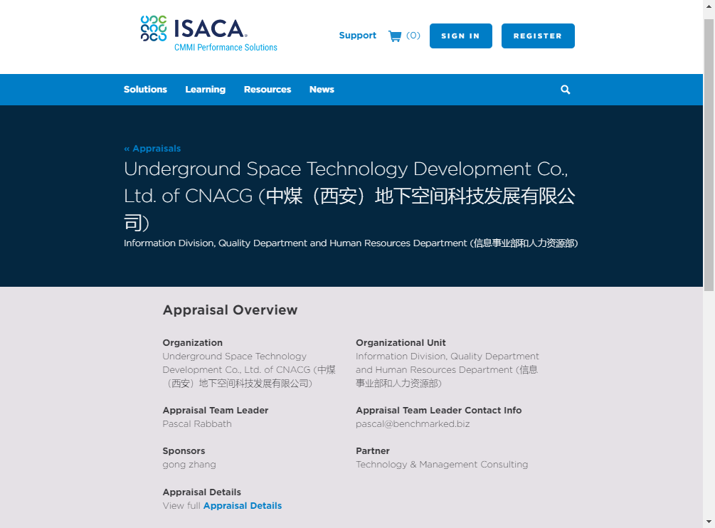Screen dimensions: 715x528
Task: Select Resources in the navigation bar
Action: (x=268, y=90)
